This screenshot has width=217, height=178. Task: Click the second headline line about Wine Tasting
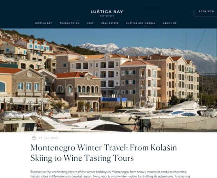pyautogui.click(x=82, y=158)
